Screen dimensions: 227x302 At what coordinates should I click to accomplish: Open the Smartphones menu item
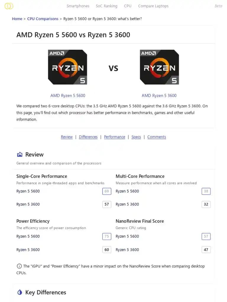point(78,6)
